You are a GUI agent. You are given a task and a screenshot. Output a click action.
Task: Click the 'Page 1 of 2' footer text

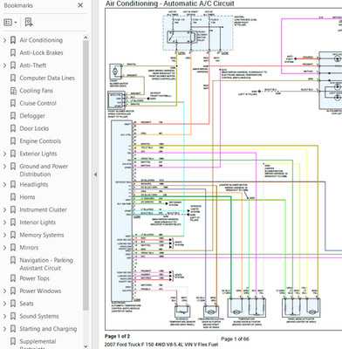click(x=118, y=337)
